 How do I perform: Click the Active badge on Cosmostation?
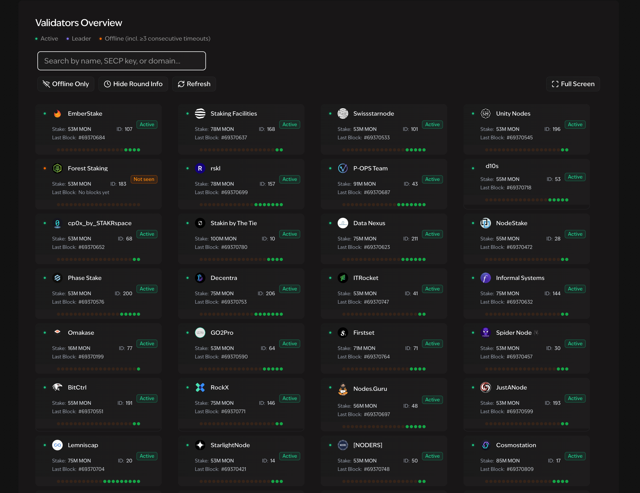[575, 456]
